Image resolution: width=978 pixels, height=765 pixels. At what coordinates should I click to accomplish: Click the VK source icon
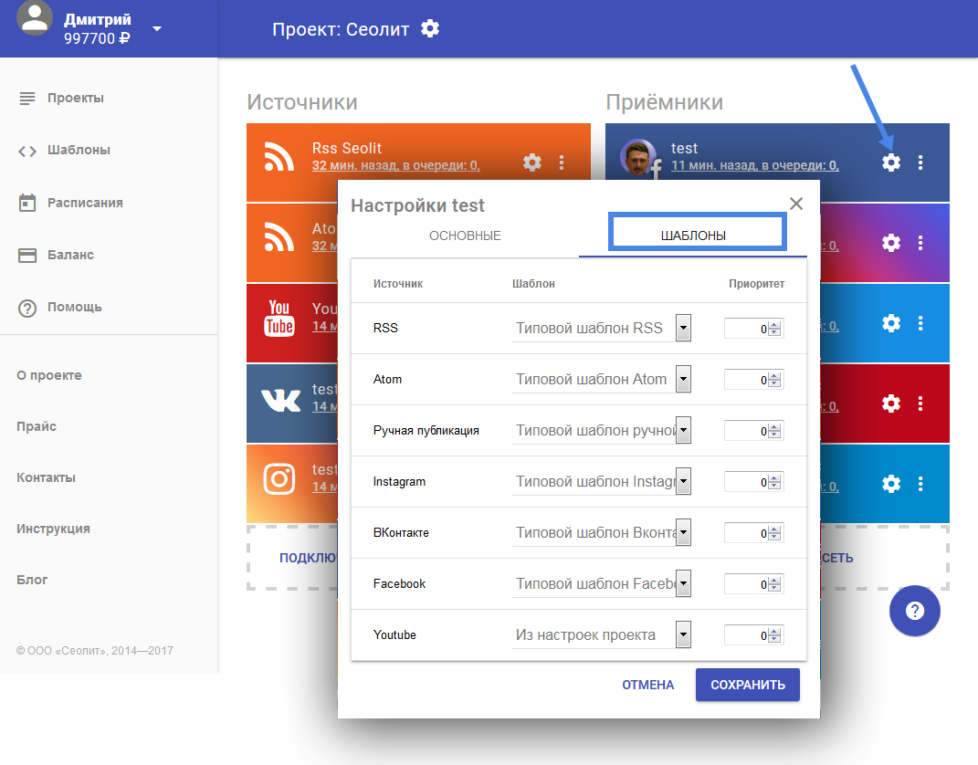pos(279,400)
